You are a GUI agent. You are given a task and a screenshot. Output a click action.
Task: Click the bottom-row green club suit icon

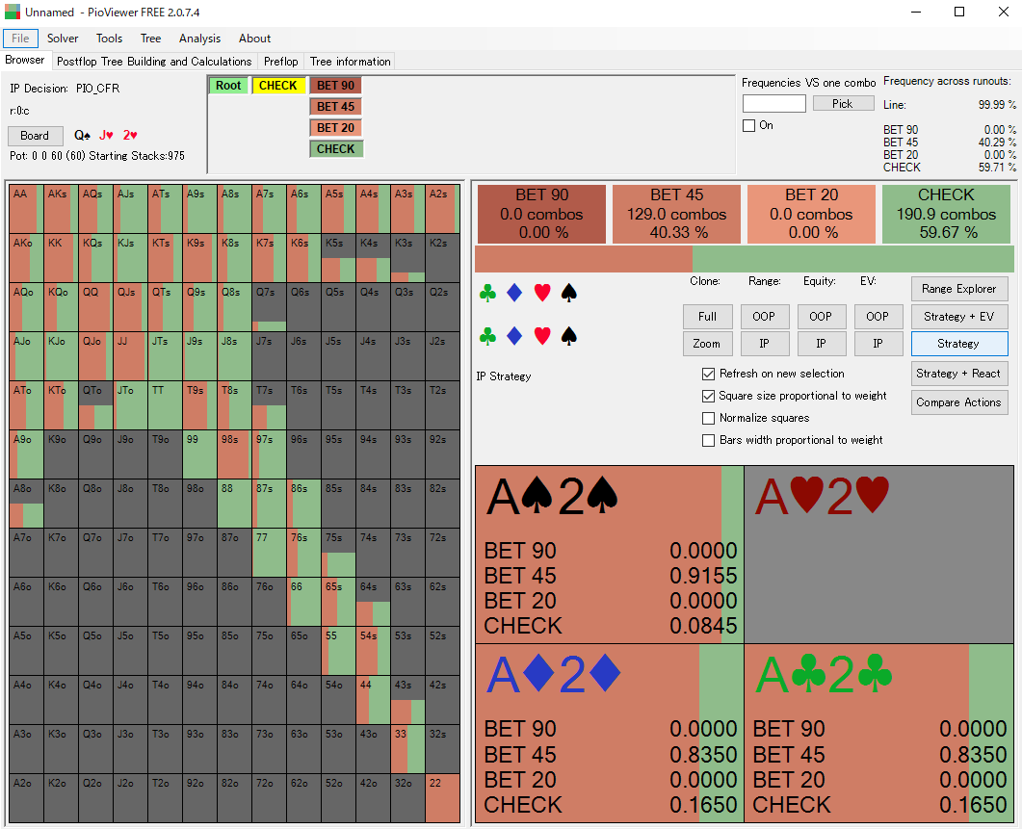pos(487,336)
